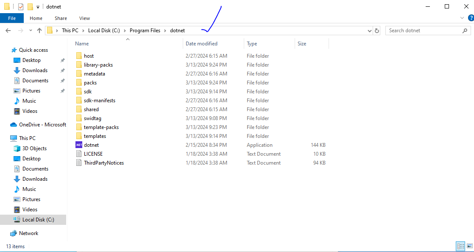474x252 pixels.
Task: Click the LICENSE text document icon
Action: pos(79,154)
